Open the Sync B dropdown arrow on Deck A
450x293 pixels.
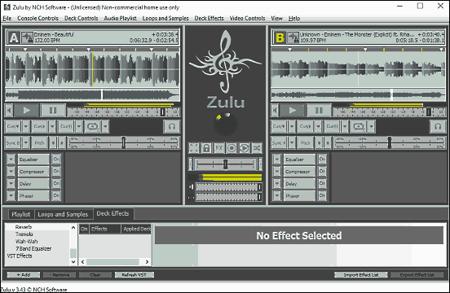click(26, 142)
